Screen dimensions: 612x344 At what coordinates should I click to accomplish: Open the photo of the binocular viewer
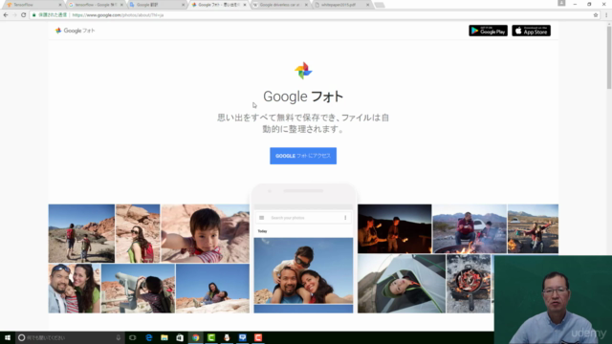point(138,289)
